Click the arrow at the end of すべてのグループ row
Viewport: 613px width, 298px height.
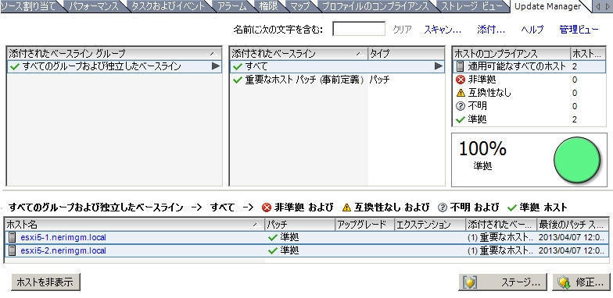[216, 66]
